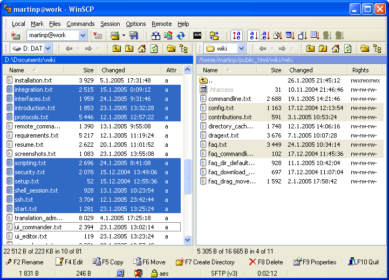This screenshot has height=280, width=389.
Task: Expand remote back history dropdown arrow
Action: click(271, 49)
